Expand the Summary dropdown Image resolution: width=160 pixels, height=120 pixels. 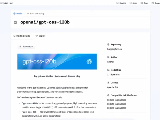[x=26, y=46]
